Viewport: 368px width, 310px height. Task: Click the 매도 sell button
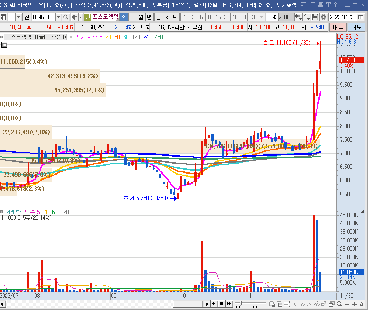(356, 27)
